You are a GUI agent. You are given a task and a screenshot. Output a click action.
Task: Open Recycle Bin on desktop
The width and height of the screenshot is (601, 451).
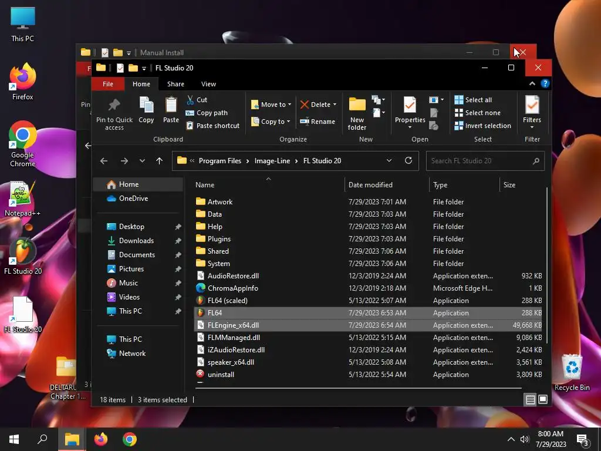572,373
